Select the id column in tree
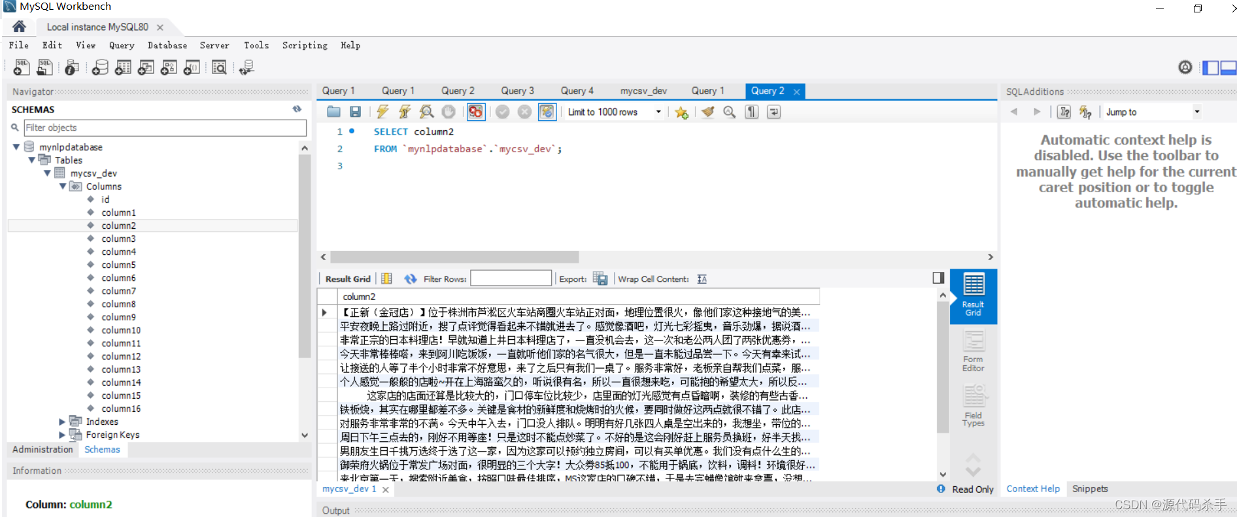1237x517 pixels. pyautogui.click(x=105, y=199)
